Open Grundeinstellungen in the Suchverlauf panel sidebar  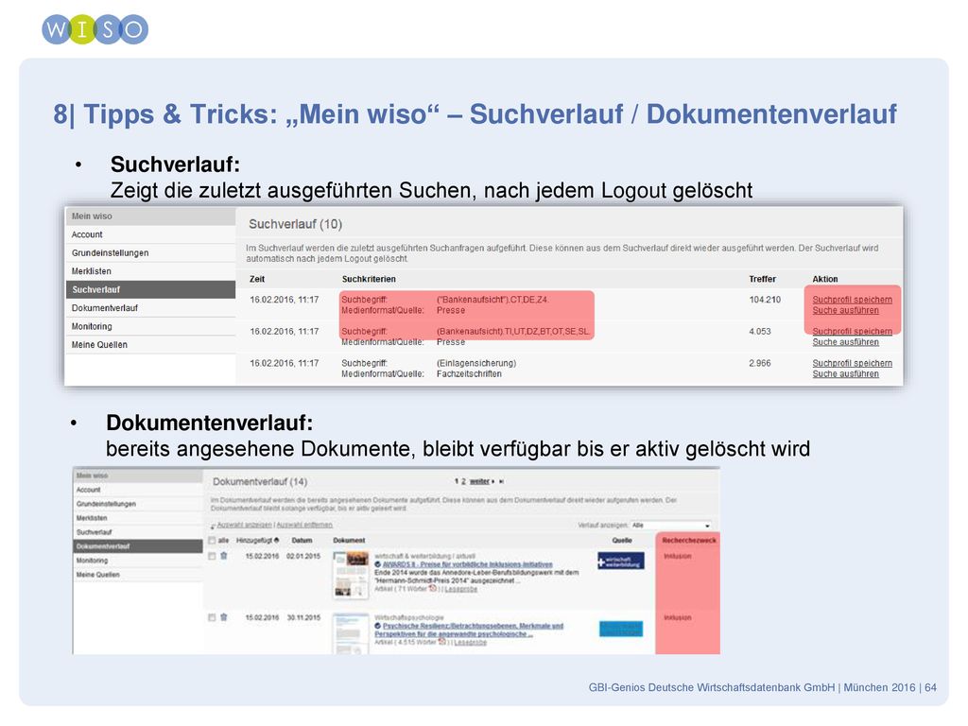click(x=110, y=253)
